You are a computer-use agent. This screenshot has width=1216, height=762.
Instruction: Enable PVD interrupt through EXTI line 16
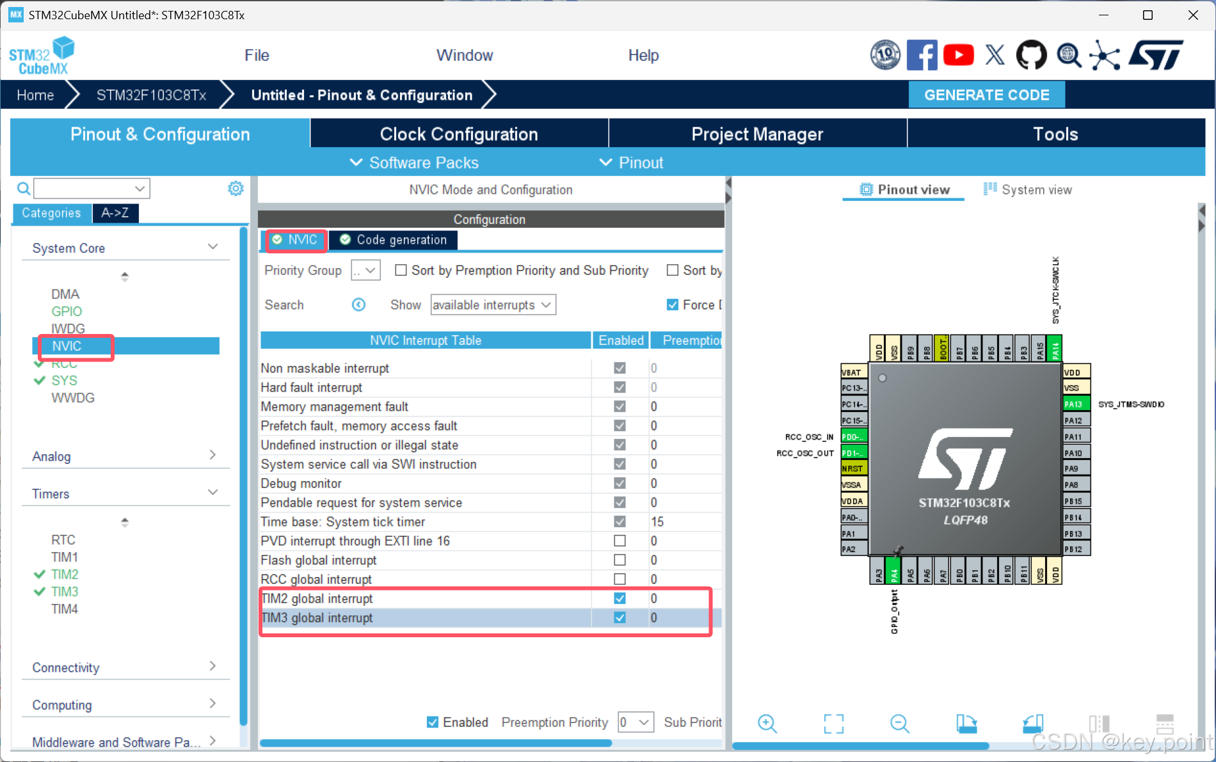click(x=620, y=541)
